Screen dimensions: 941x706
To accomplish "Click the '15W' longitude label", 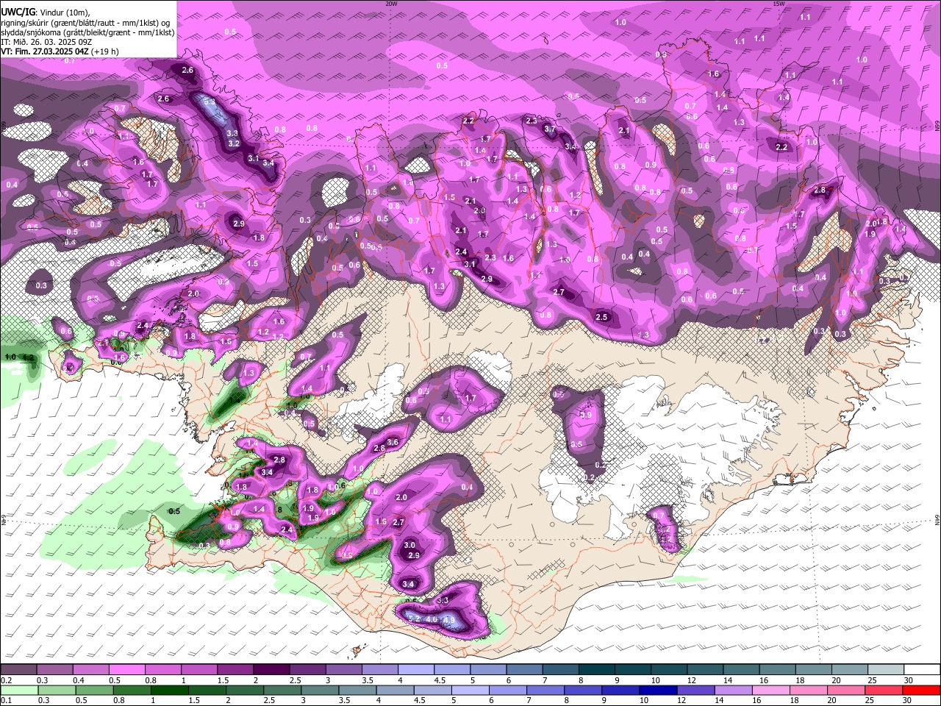I will click(779, 3).
